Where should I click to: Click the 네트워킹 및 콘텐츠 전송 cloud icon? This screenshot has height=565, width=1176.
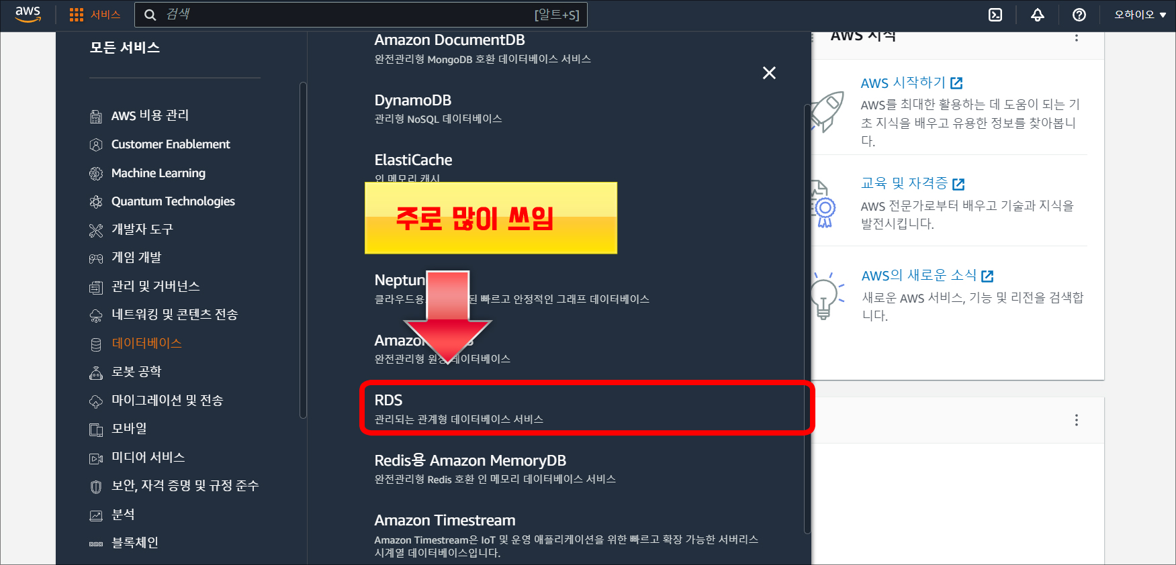click(x=96, y=316)
